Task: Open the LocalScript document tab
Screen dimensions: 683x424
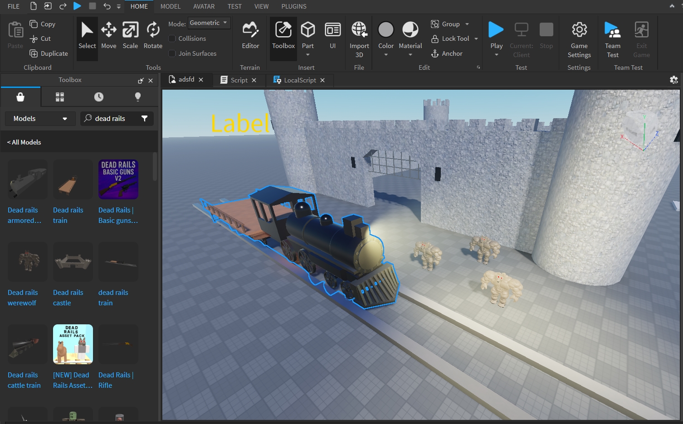Action: click(x=300, y=80)
